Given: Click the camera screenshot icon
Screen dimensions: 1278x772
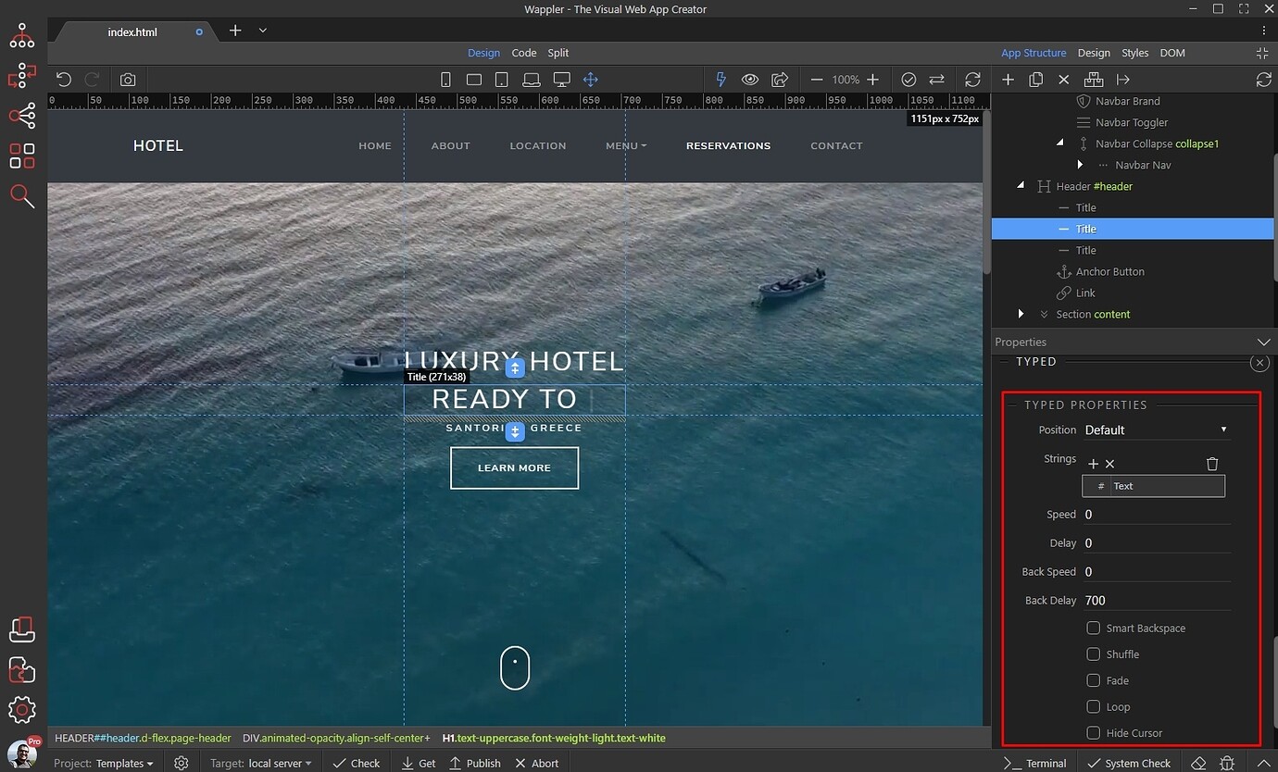Looking at the screenshot, I should pos(128,80).
